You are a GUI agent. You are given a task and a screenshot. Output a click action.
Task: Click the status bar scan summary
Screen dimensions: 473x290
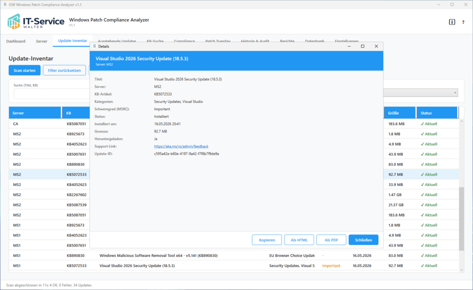[x=49, y=285]
